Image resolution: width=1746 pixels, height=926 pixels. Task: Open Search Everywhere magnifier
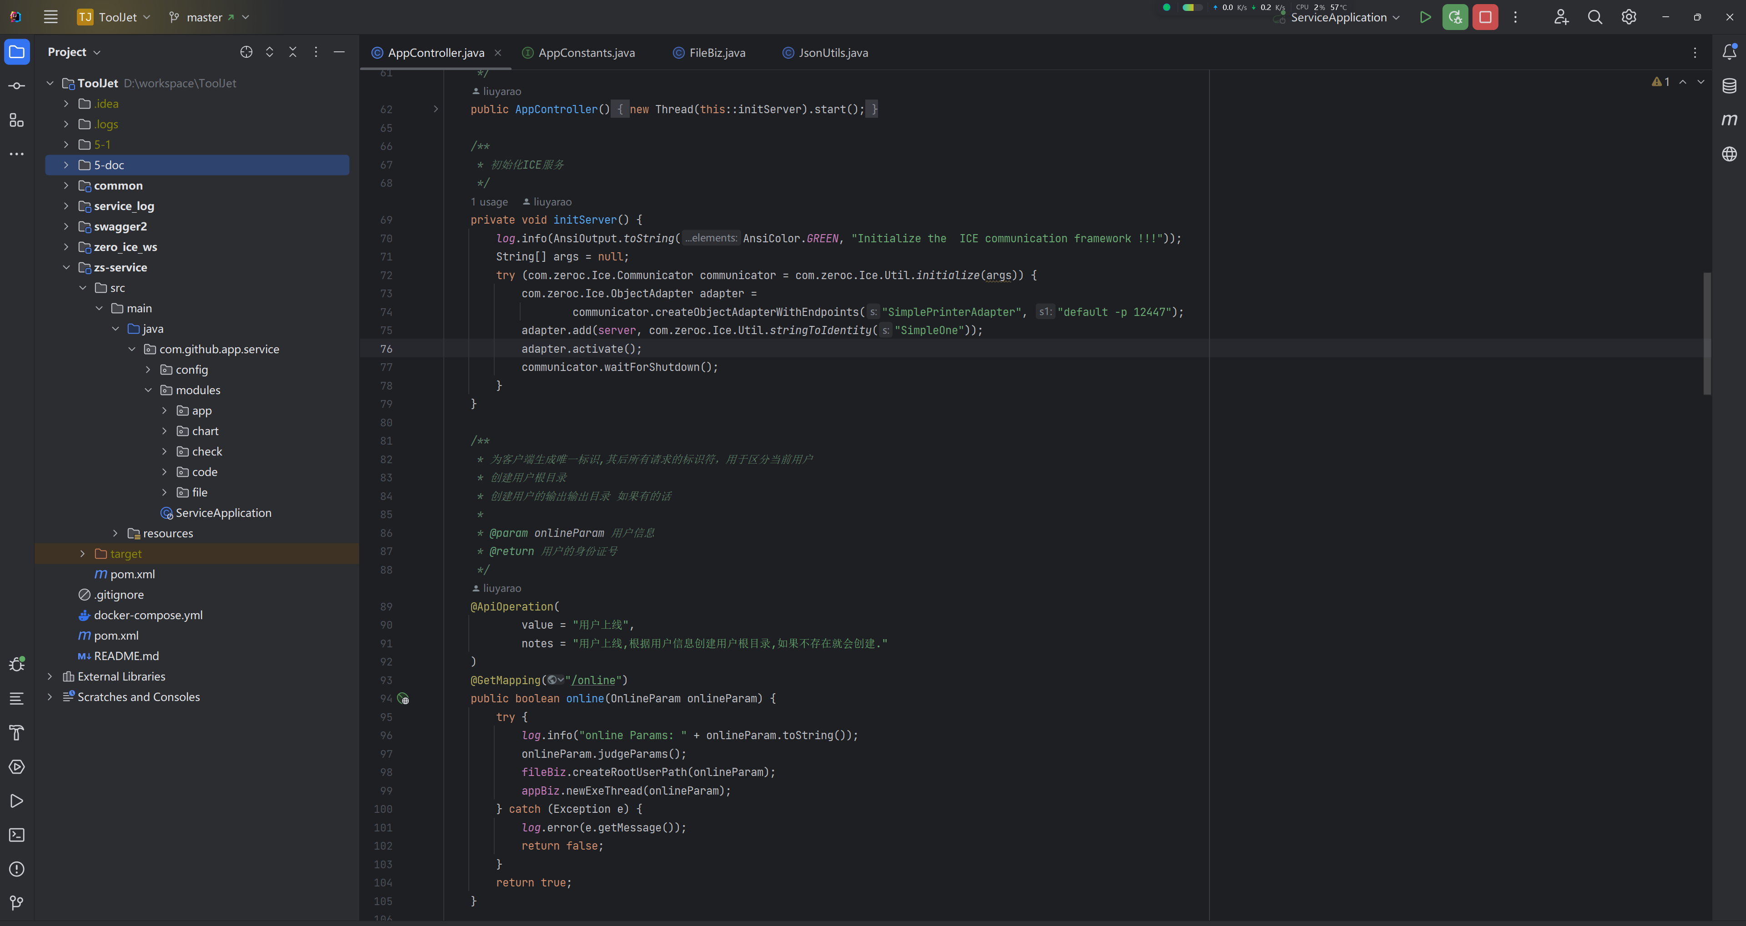(1595, 17)
